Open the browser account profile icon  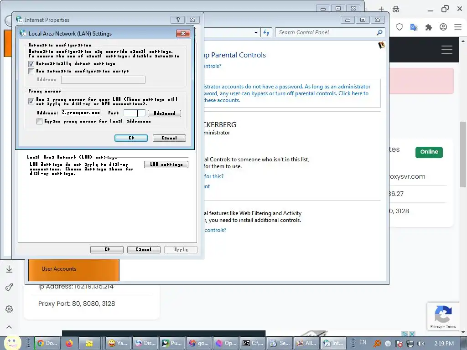pos(443,27)
